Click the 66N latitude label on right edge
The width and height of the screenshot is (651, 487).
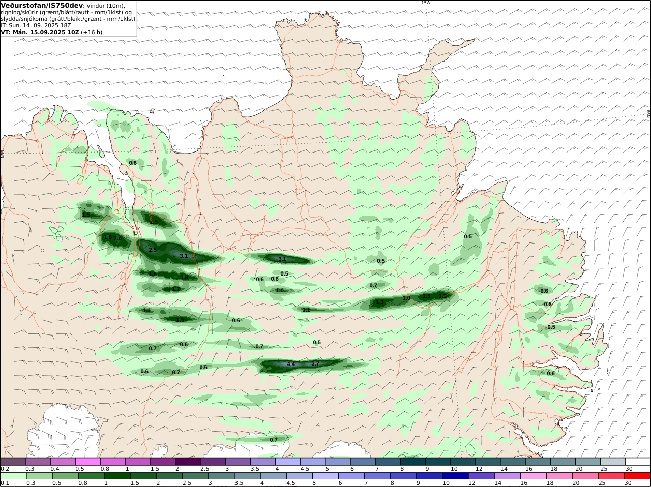click(x=648, y=114)
